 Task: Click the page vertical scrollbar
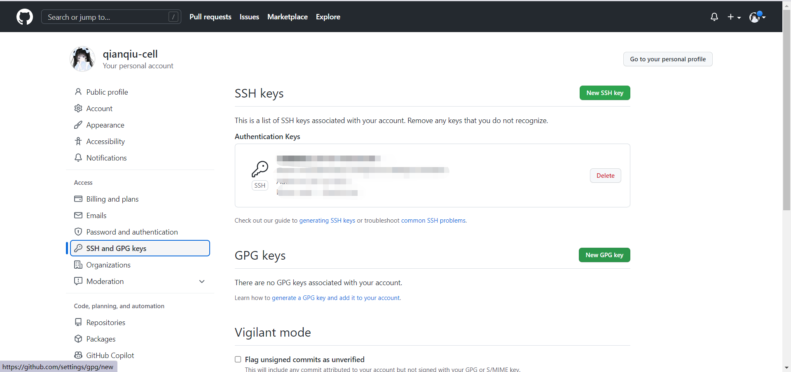(x=786, y=123)
